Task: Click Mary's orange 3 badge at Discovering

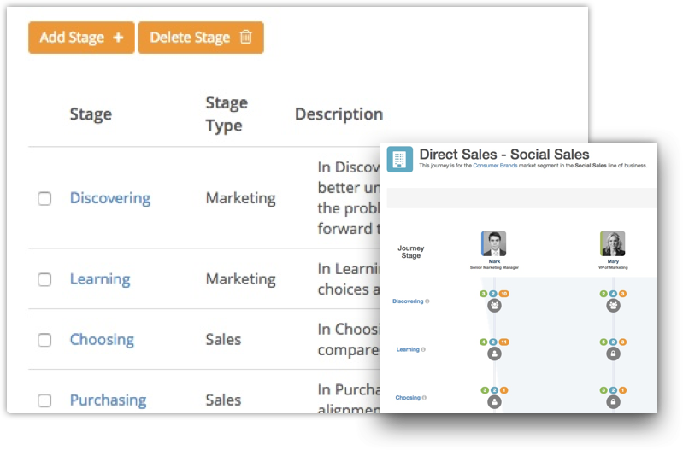Action: tap(623, 294)
